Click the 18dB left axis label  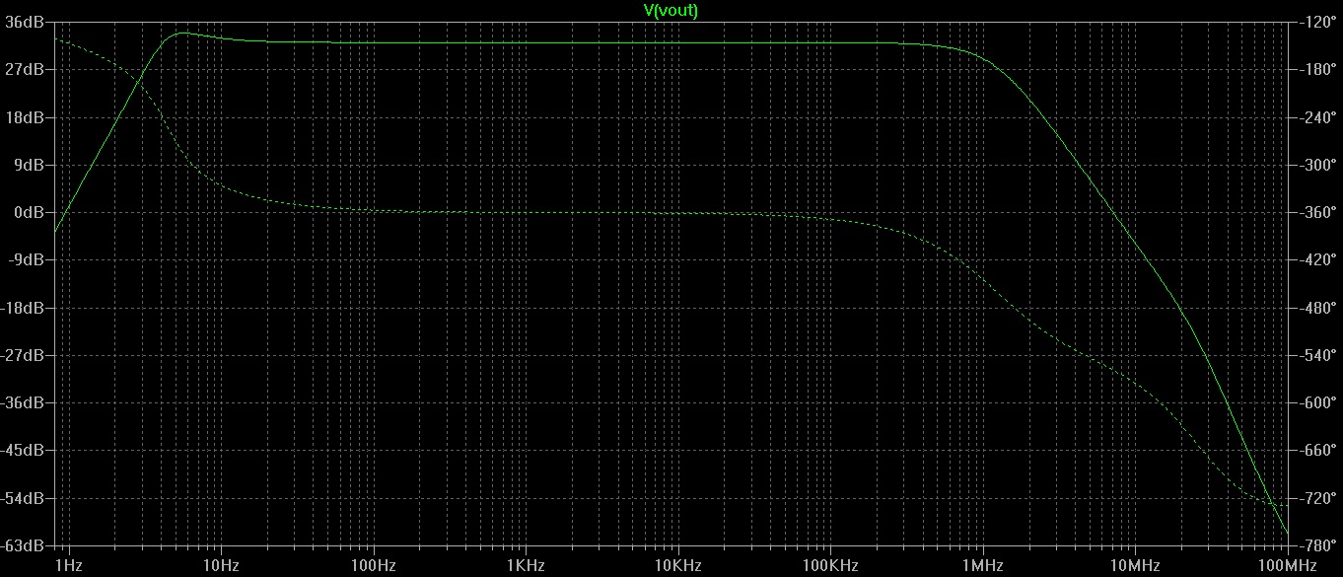pyautogui.click(x=26, y=116)
